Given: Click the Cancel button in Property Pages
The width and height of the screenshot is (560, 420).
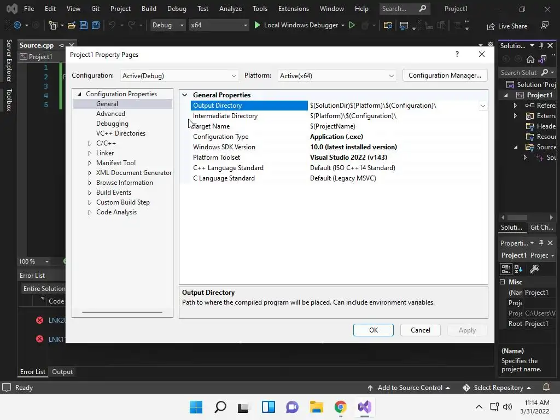Looking at the screenshot, I should 421,330.
